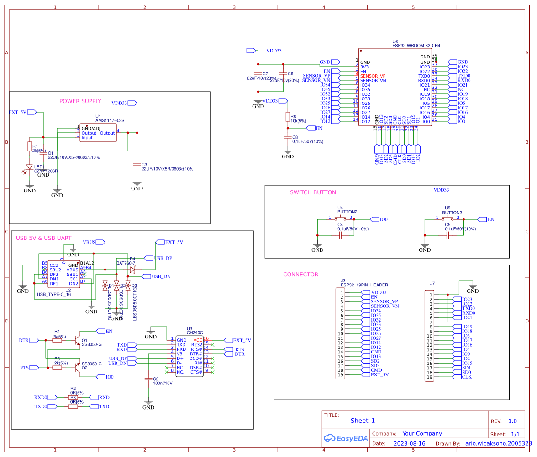Click the REV value "1.0"

pos(512,421)
